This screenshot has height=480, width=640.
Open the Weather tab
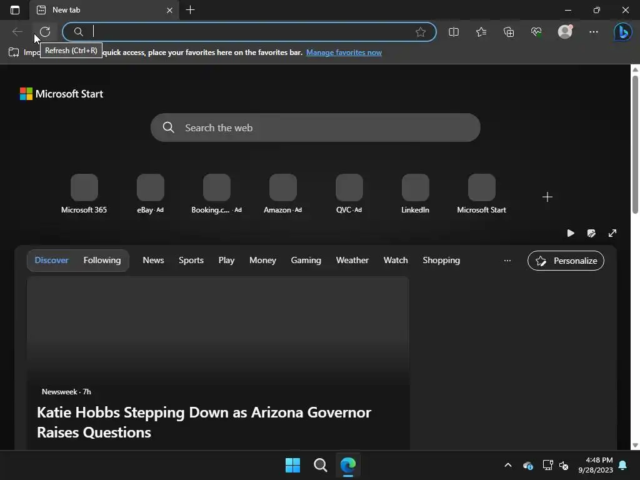point(352,261)
